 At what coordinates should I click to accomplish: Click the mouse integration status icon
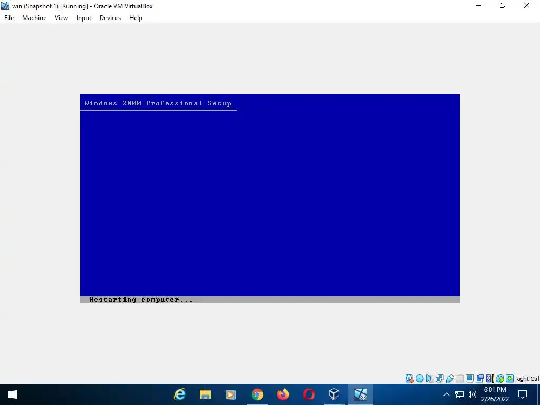(x=500, y=379)
